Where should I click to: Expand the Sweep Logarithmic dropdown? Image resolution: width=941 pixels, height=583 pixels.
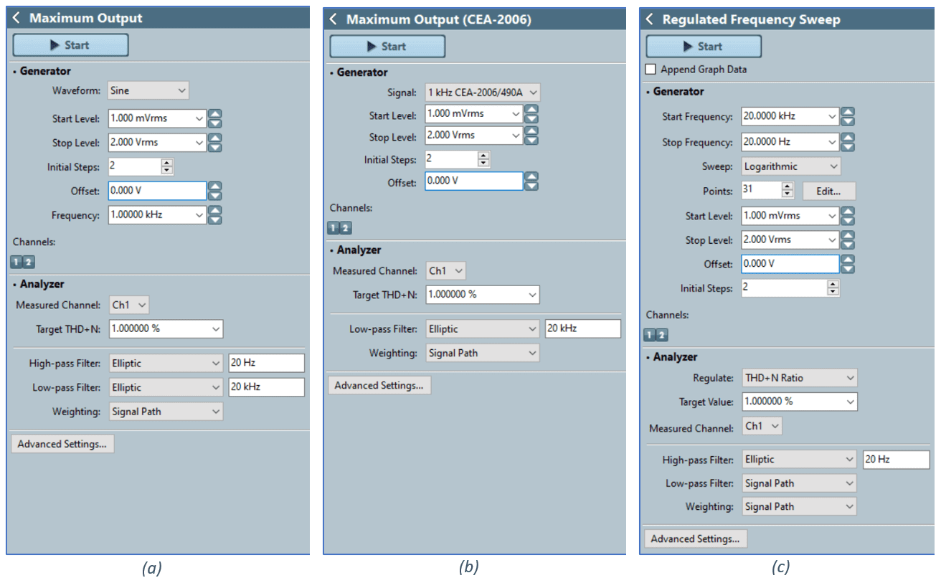[790, 166]
